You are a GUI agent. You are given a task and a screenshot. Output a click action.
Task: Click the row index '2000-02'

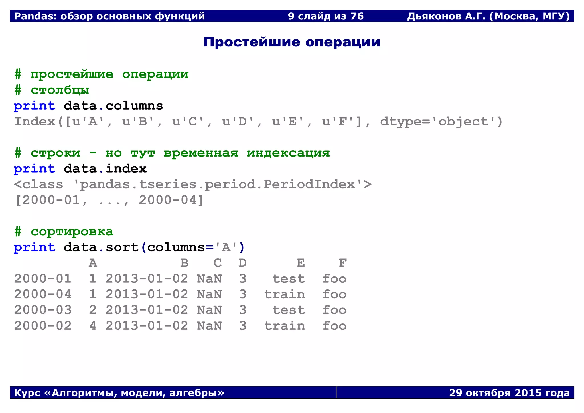tap(43, 326)
